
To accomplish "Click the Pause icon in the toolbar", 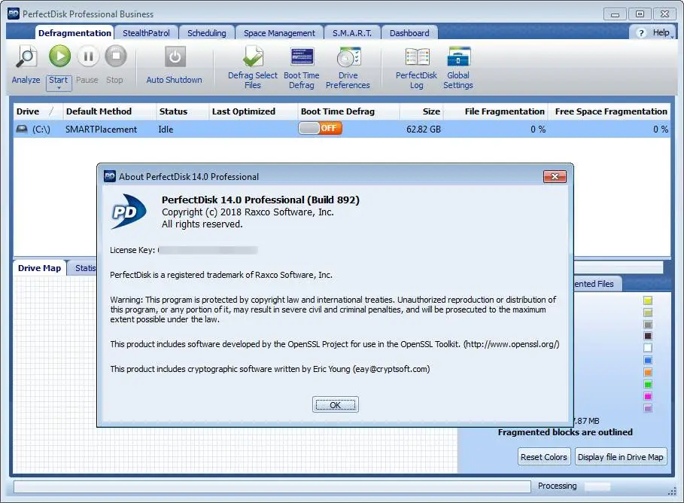I will [x=88, y=56].
